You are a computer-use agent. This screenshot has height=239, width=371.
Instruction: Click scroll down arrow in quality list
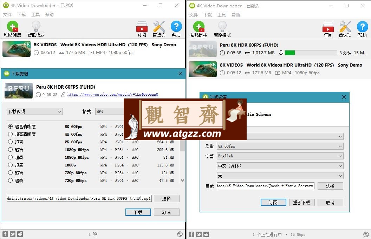pos(182,180)
